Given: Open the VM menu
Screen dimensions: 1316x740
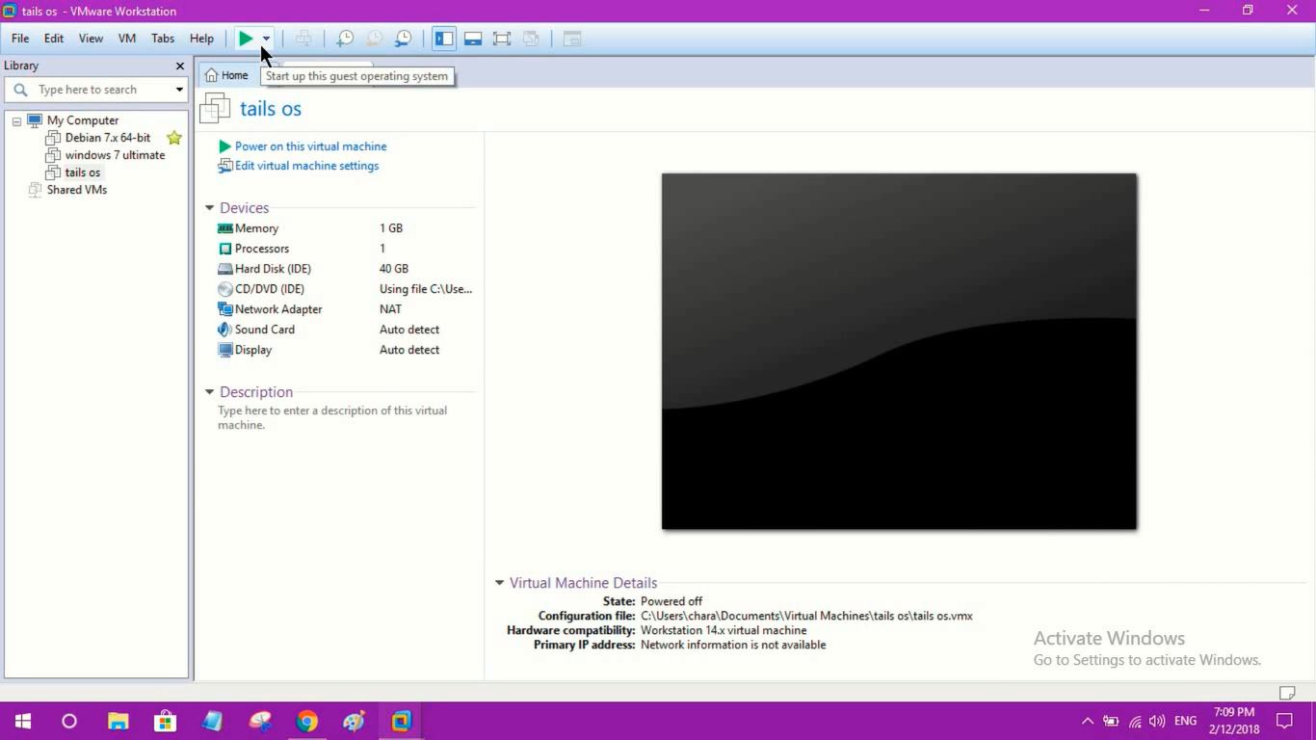Looking at the screenshot, I should point(126,39).
